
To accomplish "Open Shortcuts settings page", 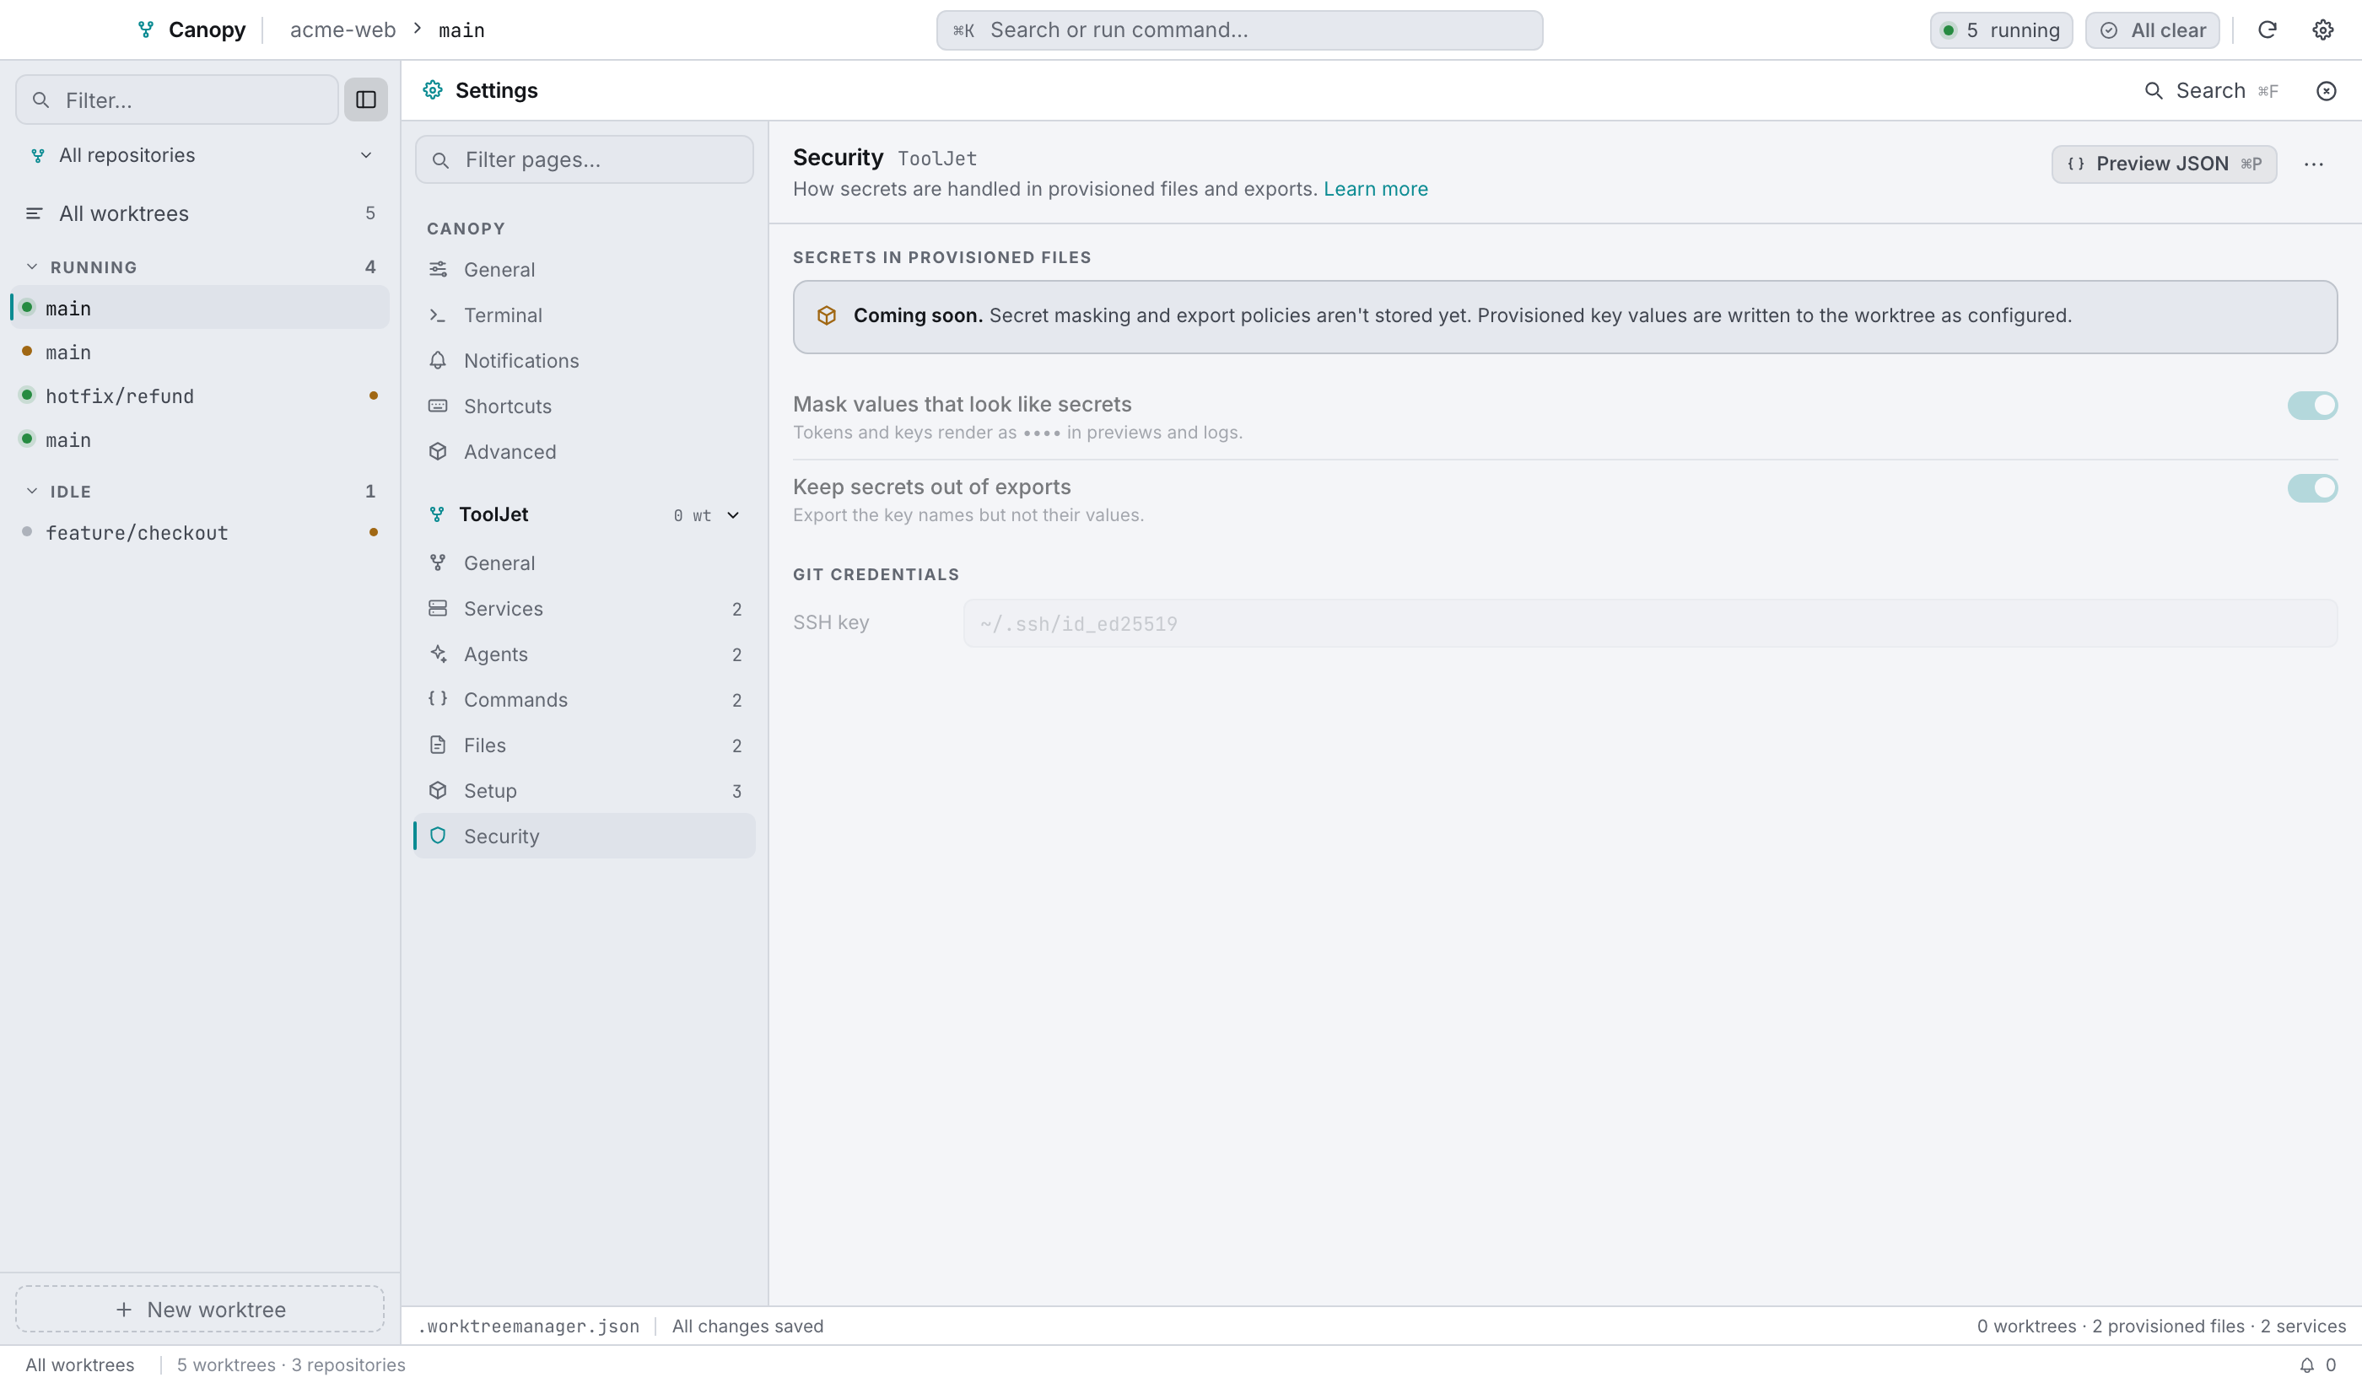I will click(584, 406).
